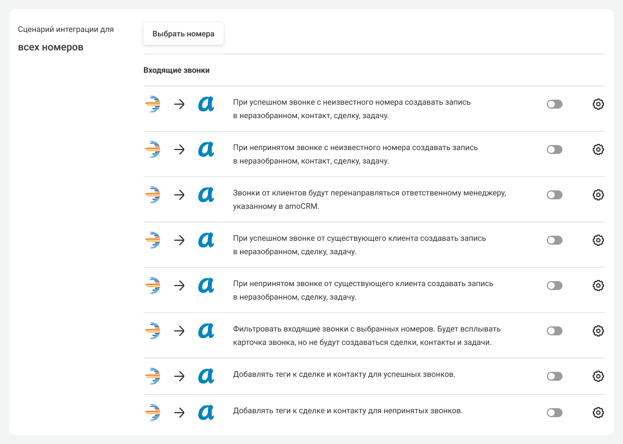Open gear for missed call tags rule
The width and height of the screenshot is (623, 444).
[598, 413]
